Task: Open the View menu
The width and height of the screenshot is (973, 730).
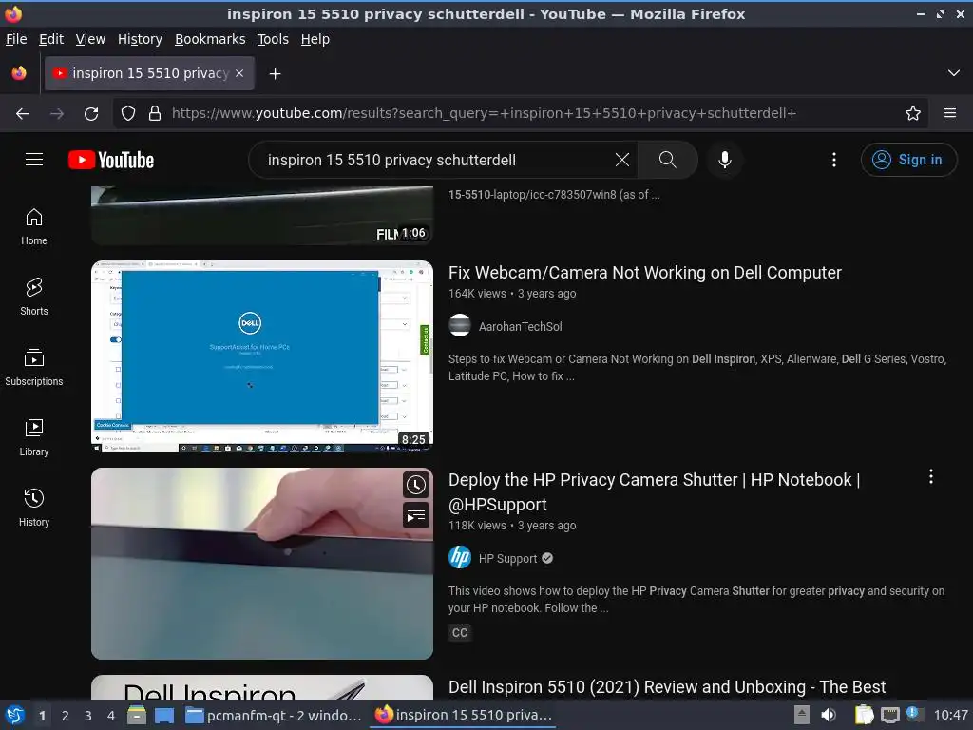Action: tap(90, 39)
